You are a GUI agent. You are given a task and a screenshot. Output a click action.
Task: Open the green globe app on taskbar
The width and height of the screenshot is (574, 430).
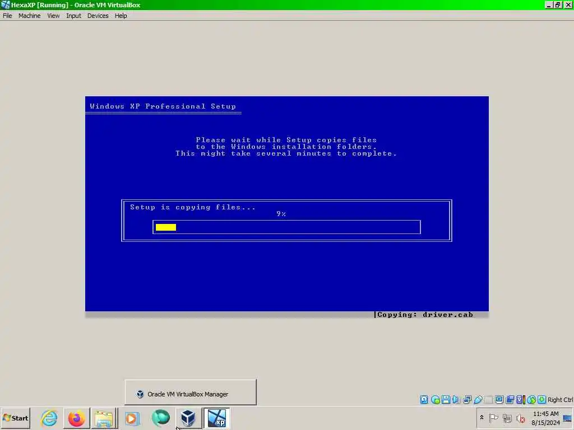160,418
